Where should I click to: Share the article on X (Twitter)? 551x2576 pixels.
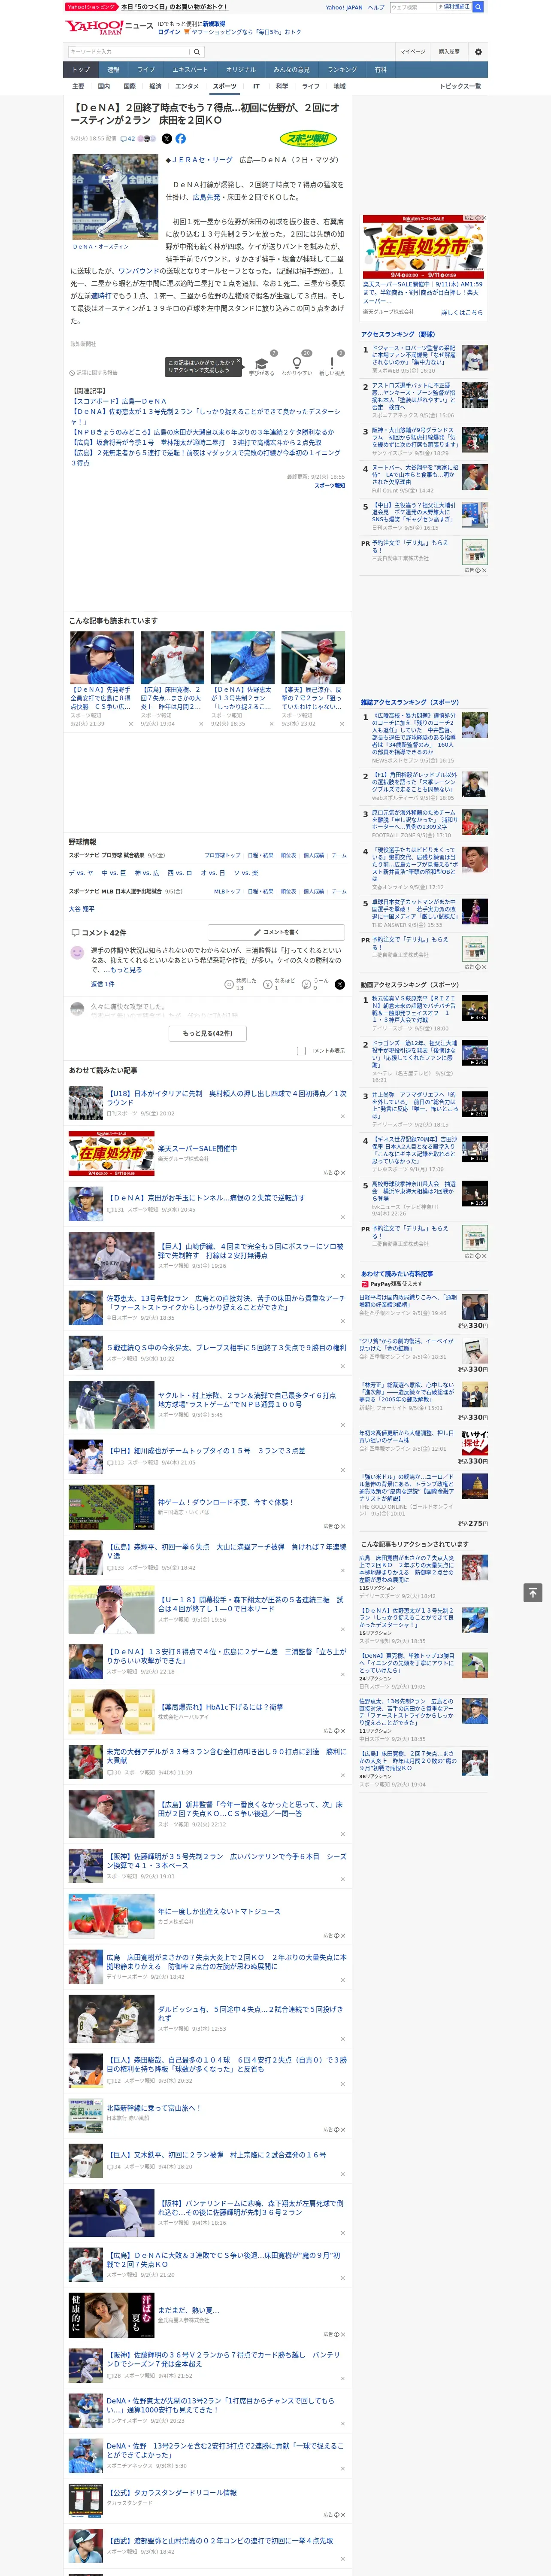167,139
